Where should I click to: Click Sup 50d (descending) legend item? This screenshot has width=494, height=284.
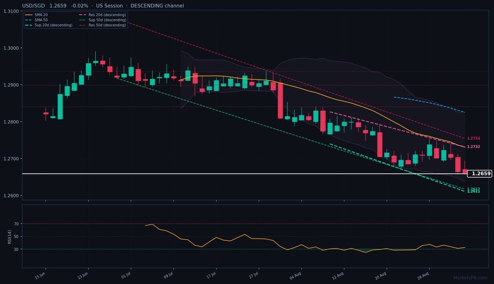(102, 20)
